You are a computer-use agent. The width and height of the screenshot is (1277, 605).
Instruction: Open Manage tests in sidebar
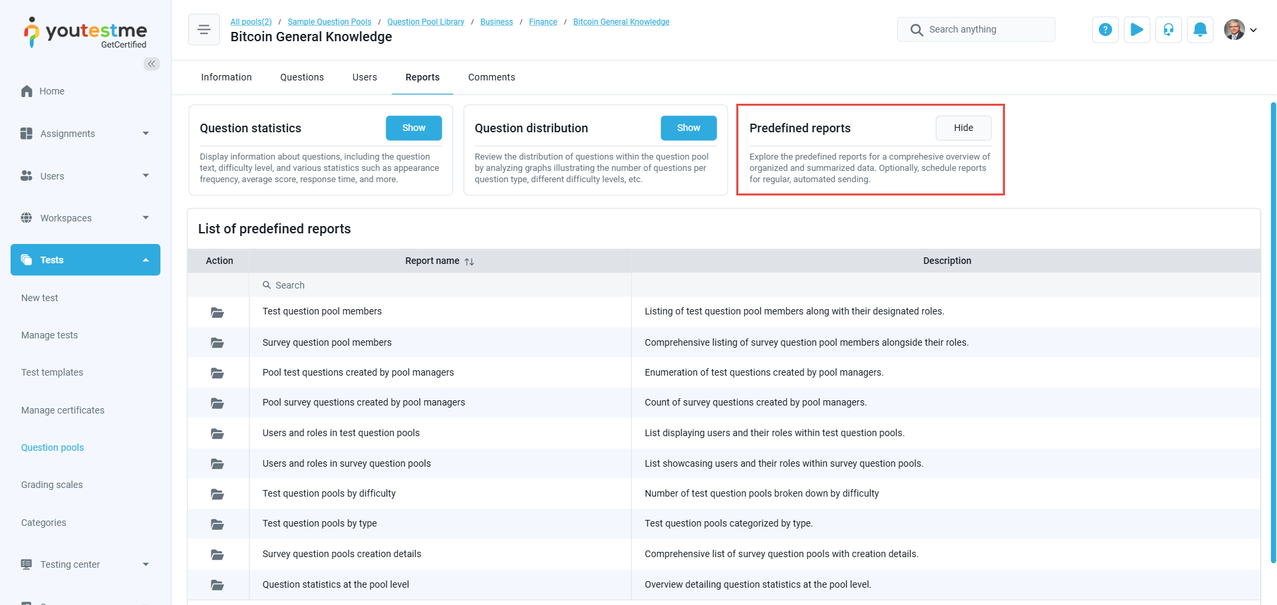[49, 335]
